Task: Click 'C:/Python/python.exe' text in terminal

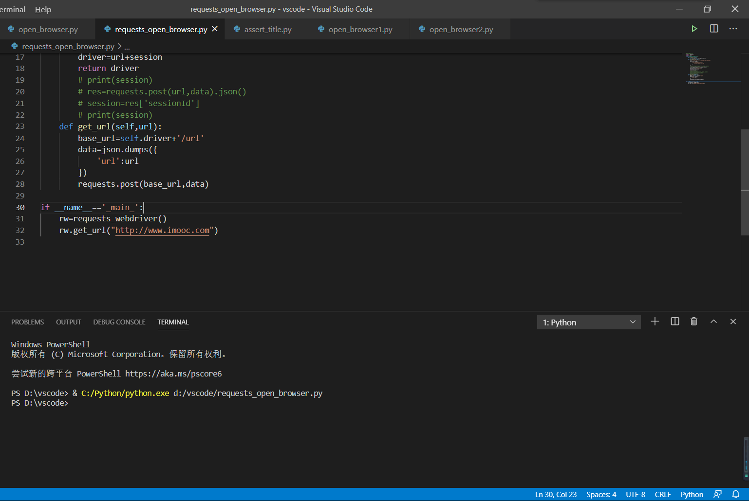Action: [x=125, y=393]
